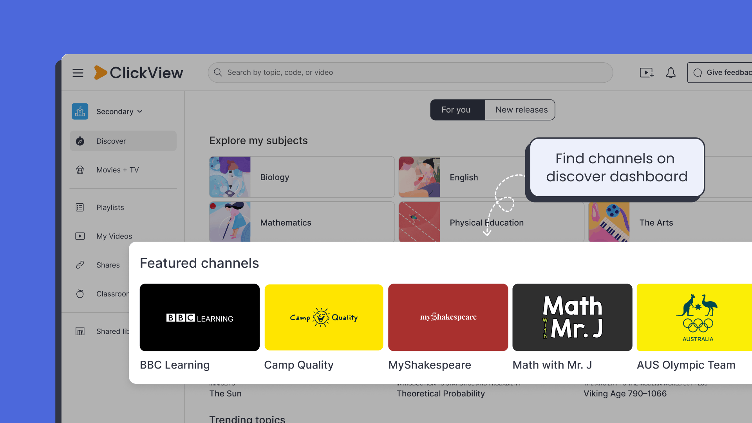Click the Discover compass icon

point(80,141)
